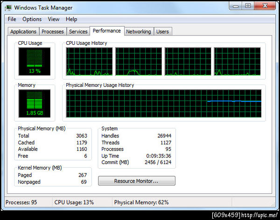The height and width of the screenshot is (220, 280).
Task: Click the Handles value 26944
Action: 164,136
